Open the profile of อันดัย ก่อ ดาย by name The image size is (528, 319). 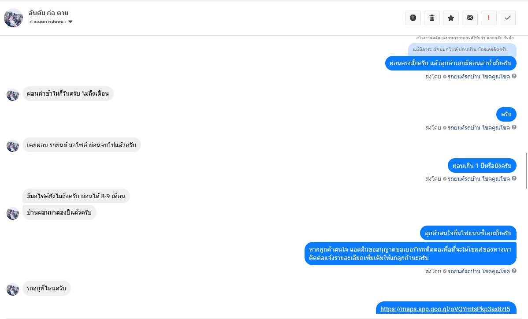click(48, 13)
